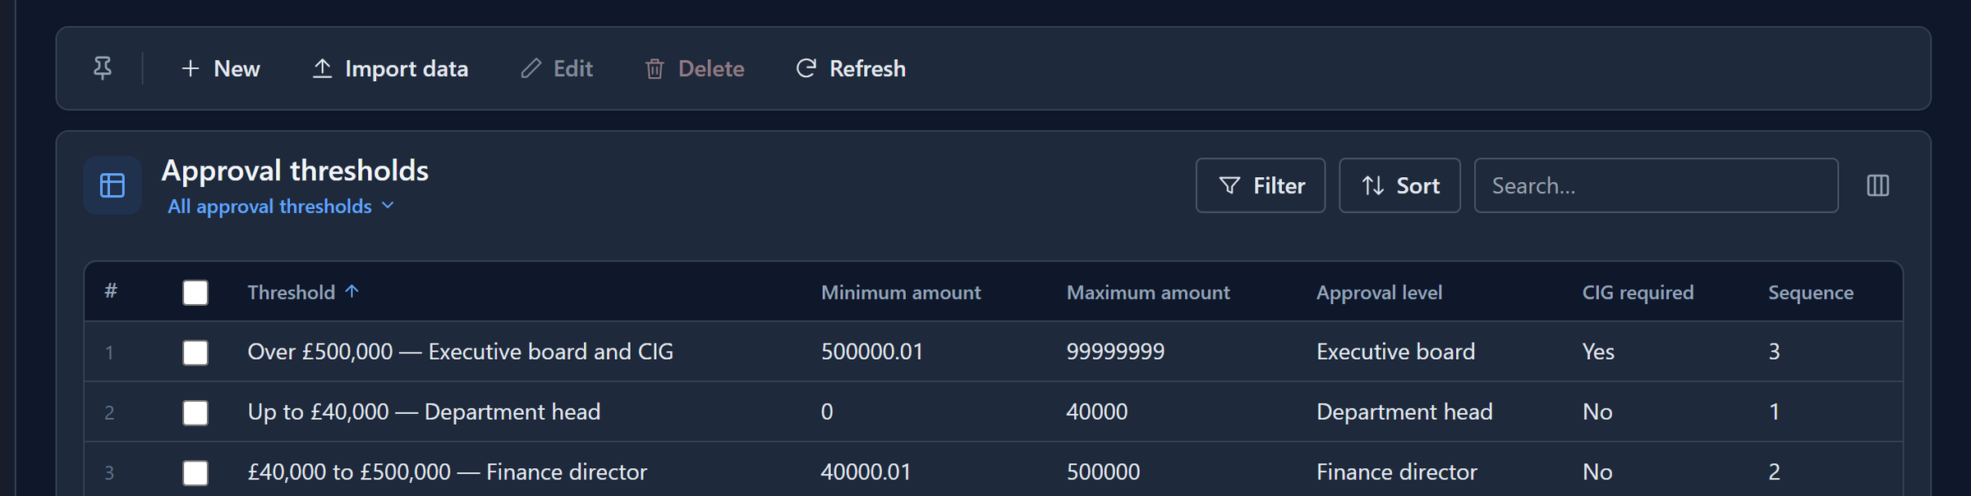Click the pin icon in the toolbar
Image resolution: width=1971 pixels, height=496 pixels.
click(103, 68)
